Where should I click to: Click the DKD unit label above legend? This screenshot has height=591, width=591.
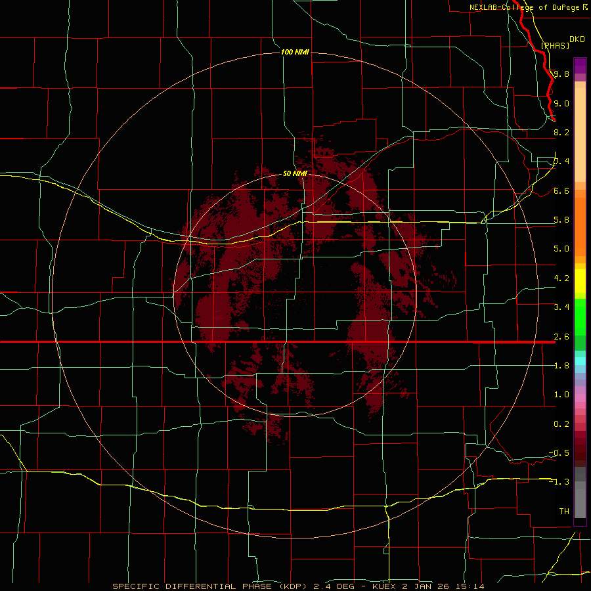point(577,39)
